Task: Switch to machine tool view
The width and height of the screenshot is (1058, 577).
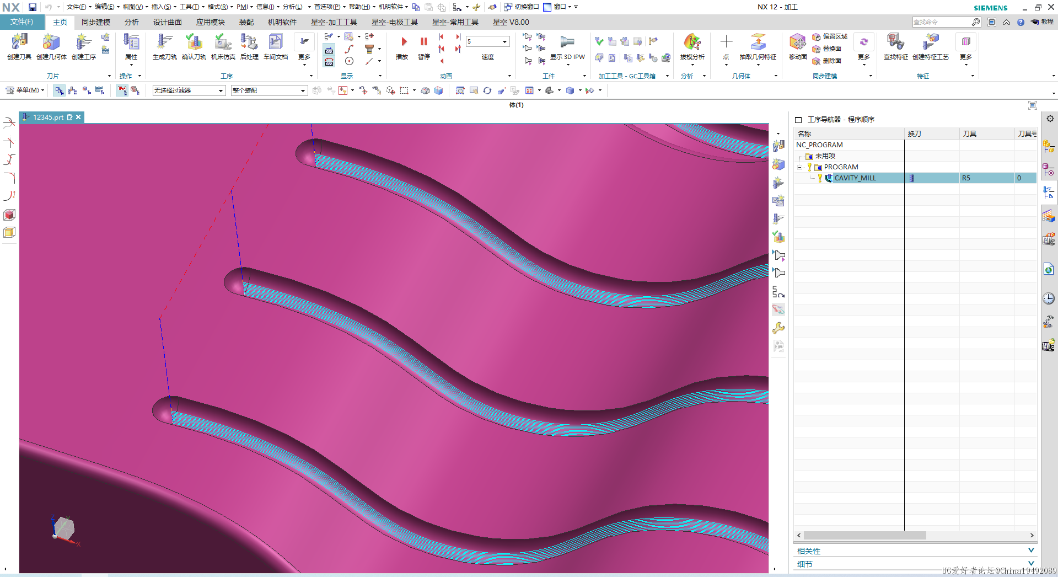Action: point(73,90)
